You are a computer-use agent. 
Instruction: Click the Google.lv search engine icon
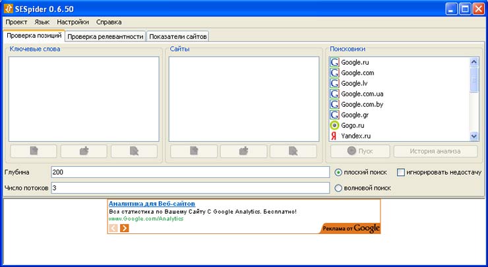coord(334,84)
